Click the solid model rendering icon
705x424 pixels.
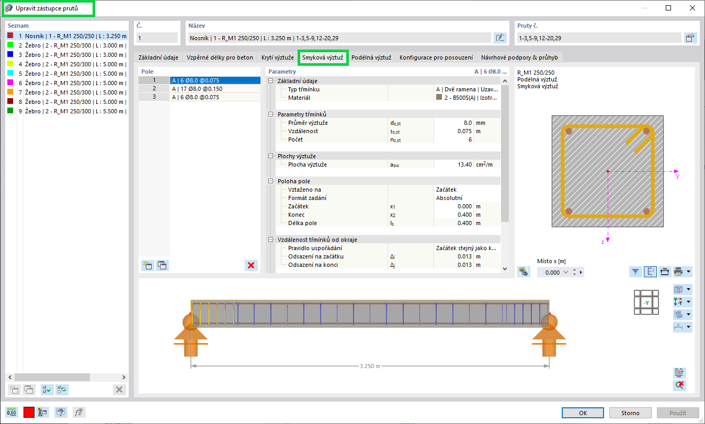pyautogui.click(x=679, y=314)
